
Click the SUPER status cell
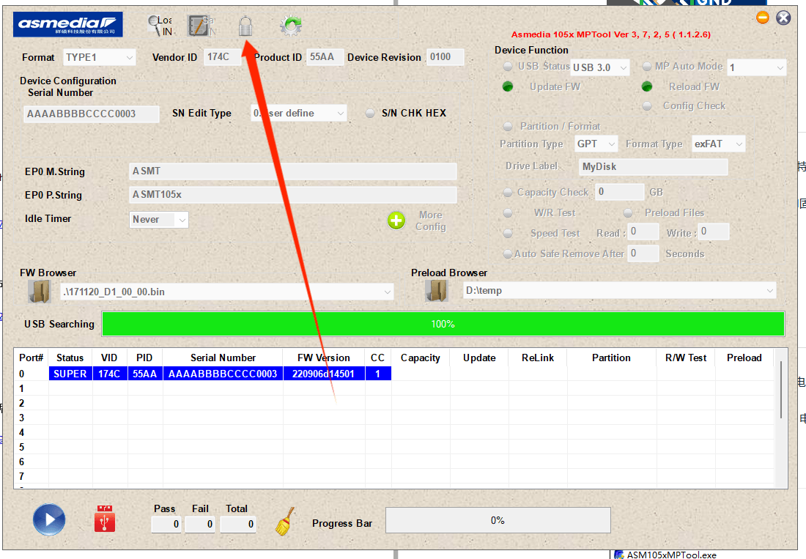coord(70,374)
